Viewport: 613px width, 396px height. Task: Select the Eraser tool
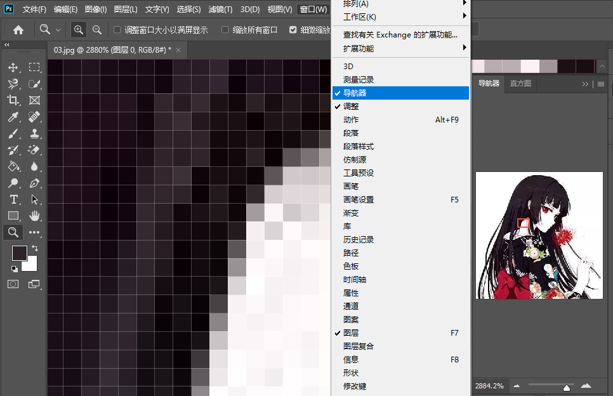(x=34, y=150)
